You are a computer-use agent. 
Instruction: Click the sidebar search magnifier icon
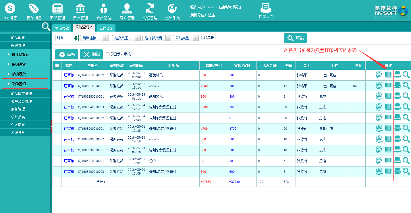point(46,27)
